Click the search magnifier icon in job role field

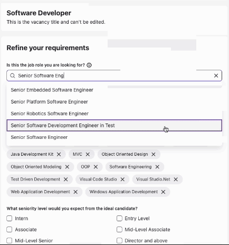pyautogui.click(x=13, y=76)
